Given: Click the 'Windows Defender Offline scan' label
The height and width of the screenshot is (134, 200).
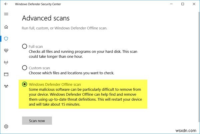Looking at the screenshot, I should (55, 84).
